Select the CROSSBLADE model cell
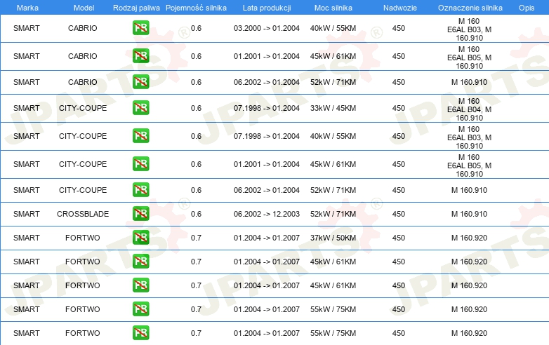Viewport: 549px width, 345px height. click(83, 214)
